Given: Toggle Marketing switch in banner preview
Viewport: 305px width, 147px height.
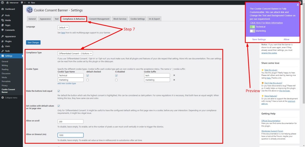Looking at the screenshot, I should (252, 31).
